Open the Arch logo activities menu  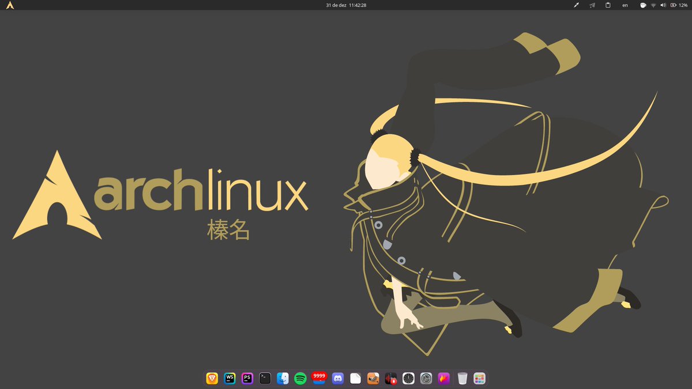tap(10, 5)
